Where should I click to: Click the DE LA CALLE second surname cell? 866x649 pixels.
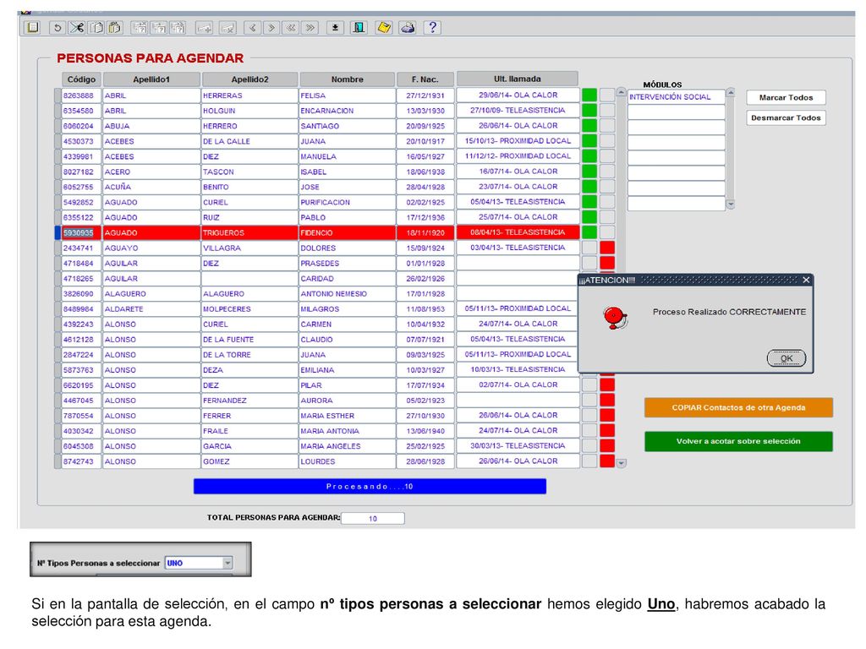tap(249, 141)
